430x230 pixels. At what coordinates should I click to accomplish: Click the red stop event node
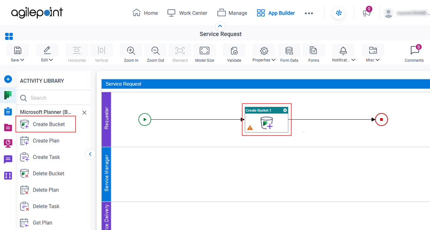point(381,119)
